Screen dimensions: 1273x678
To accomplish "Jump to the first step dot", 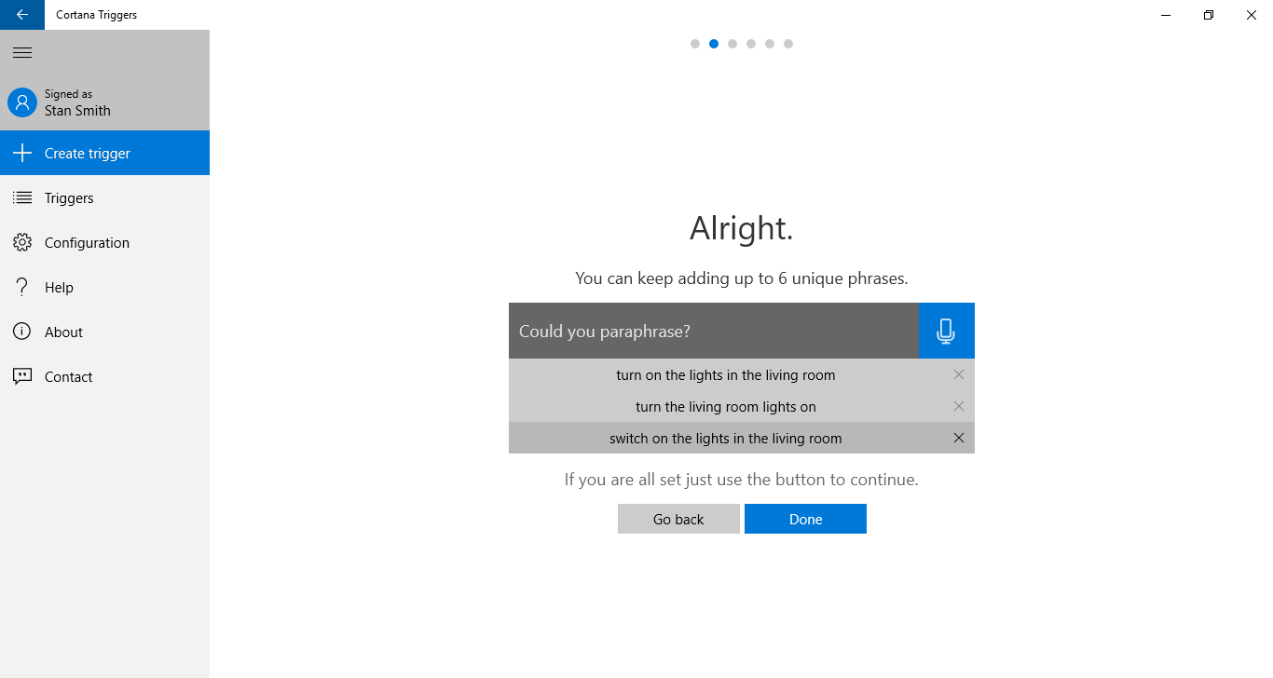I will [695, 44].
